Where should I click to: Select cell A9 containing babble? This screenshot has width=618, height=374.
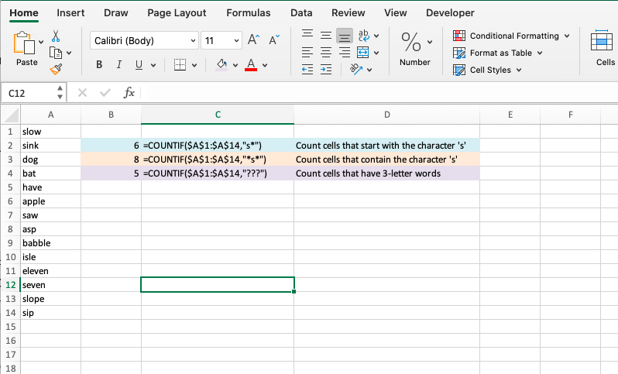tap(51, 243)
